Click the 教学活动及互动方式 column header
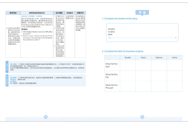The height and width of the screenshot is (124, 188). pyautogui.click(x=37, y=13)
